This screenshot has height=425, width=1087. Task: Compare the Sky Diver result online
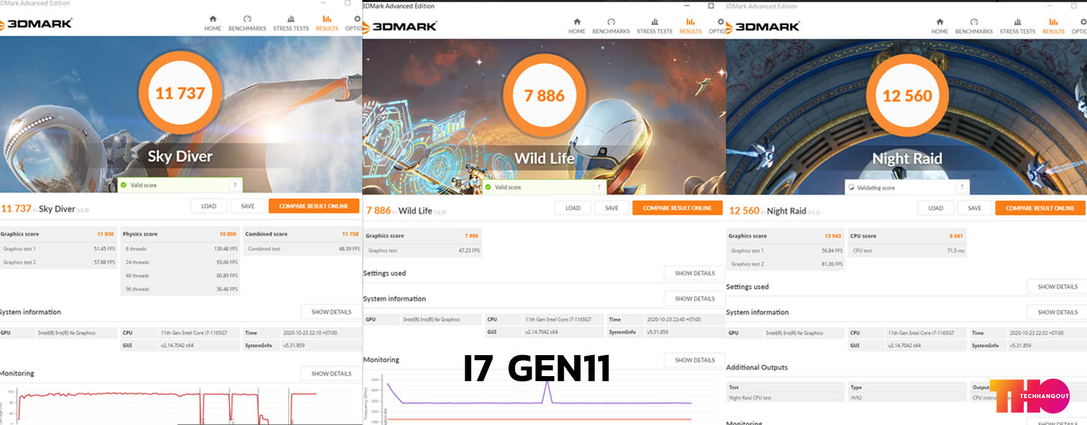click(313, 206)
